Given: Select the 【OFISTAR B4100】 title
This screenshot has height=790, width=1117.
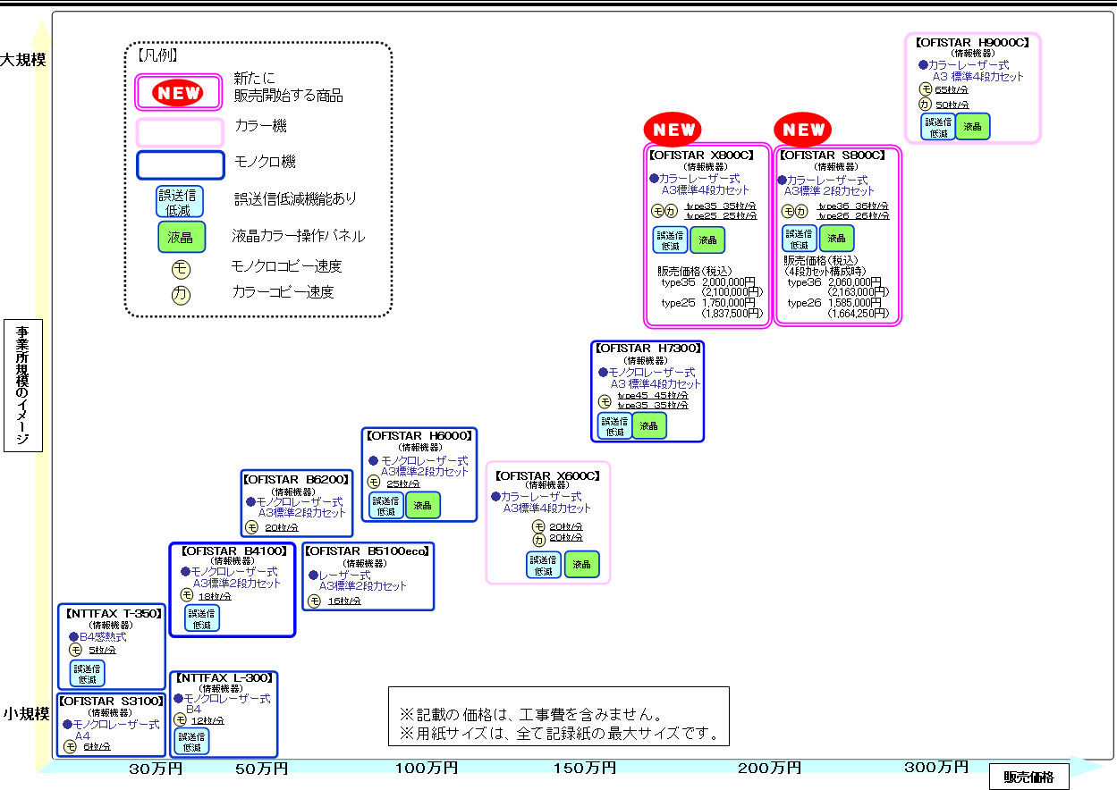Looking at the screenshot, I should coord(234,550).
